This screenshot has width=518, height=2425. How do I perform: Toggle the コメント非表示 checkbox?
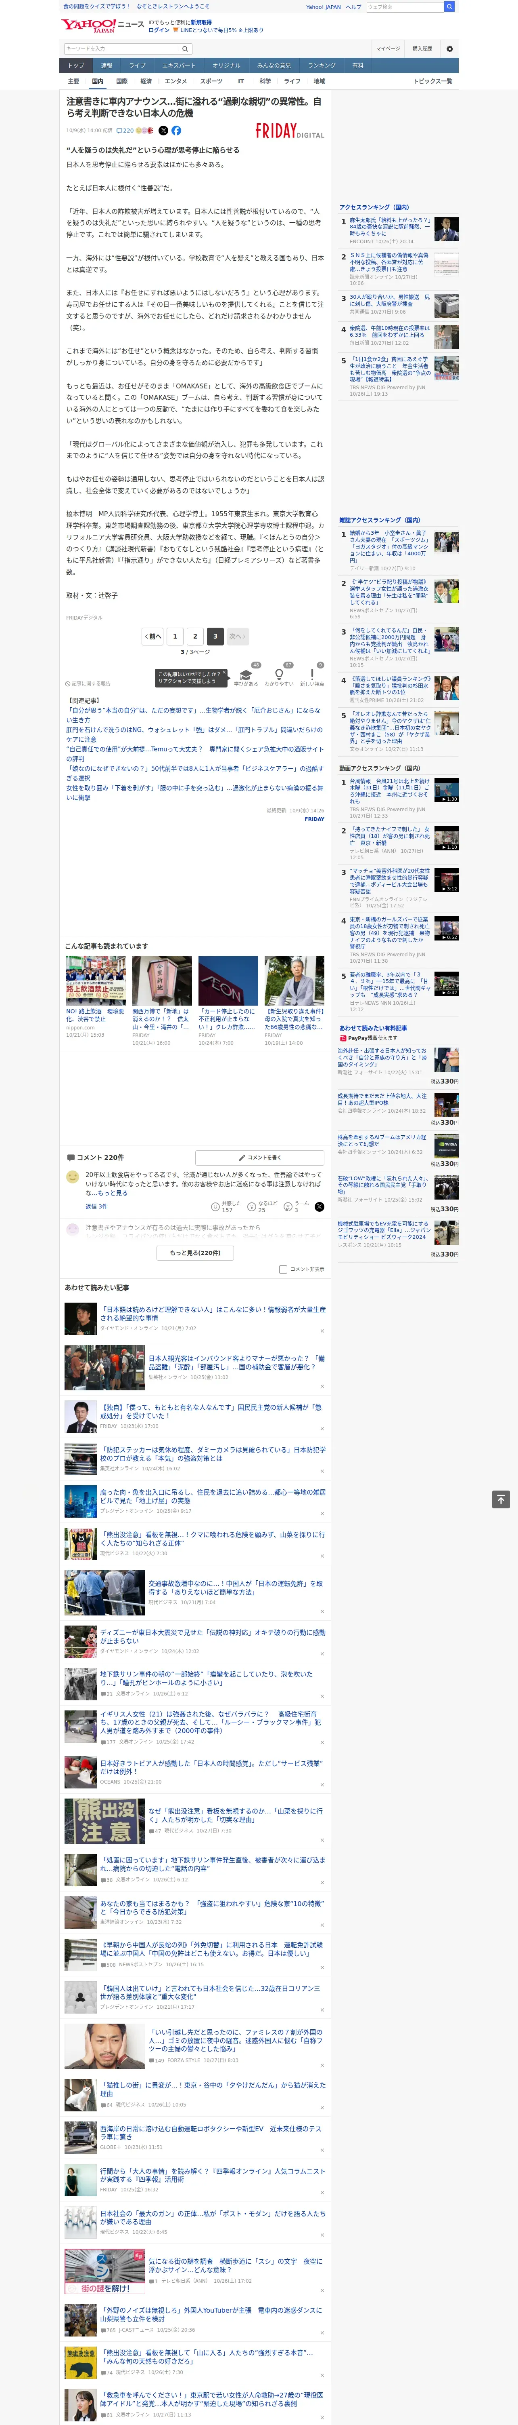point(283,1269)
